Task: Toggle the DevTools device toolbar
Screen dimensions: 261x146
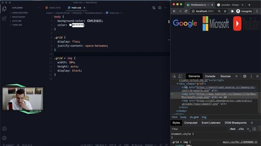Action: [180, 76]
